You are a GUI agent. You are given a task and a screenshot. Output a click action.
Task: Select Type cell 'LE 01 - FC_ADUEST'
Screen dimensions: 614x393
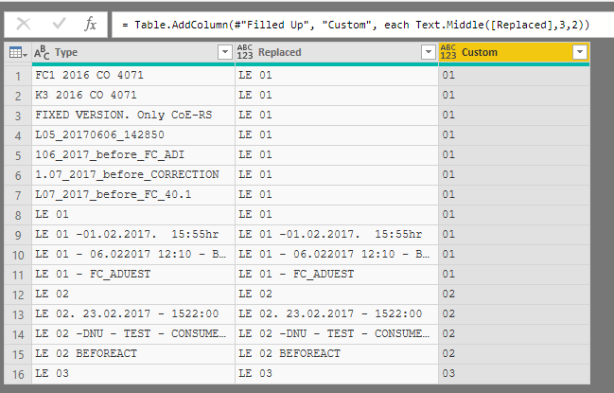[133, 275]
